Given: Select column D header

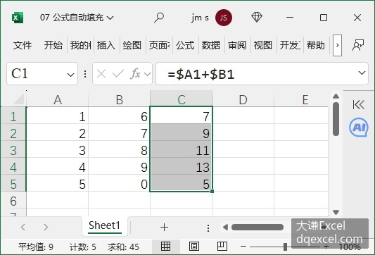Looking at the screenshot, I should [x=243, y=99].
